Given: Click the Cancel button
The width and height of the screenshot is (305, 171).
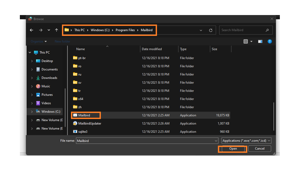Looking at the screenshot, I should coord(260,149).
